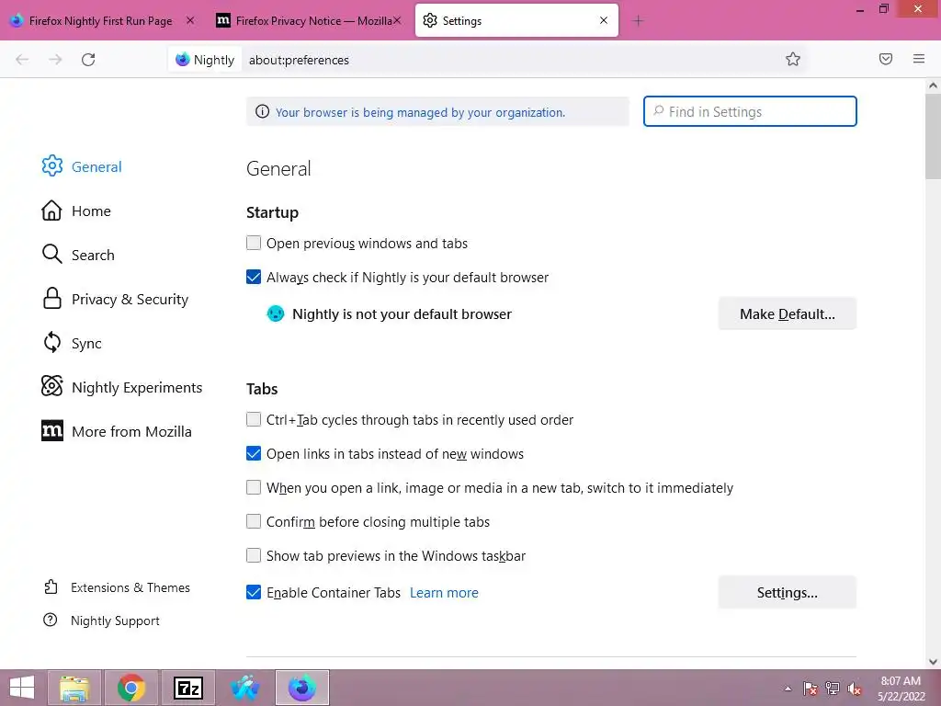Image resolution: width=941 pixels, height=706 pixels.
Task: Open the Save to Pocket icon
Action: pos(886,59)
